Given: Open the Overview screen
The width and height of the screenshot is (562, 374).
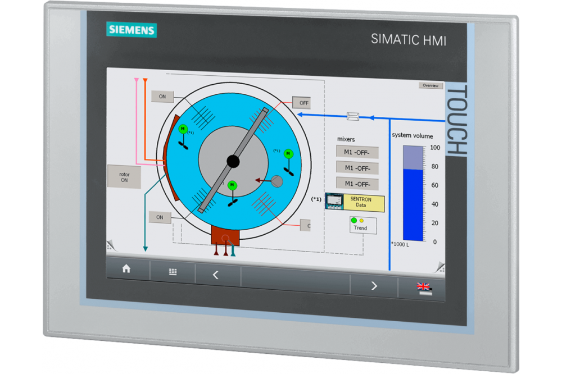Looking at the screenshot, I should 430,85.
